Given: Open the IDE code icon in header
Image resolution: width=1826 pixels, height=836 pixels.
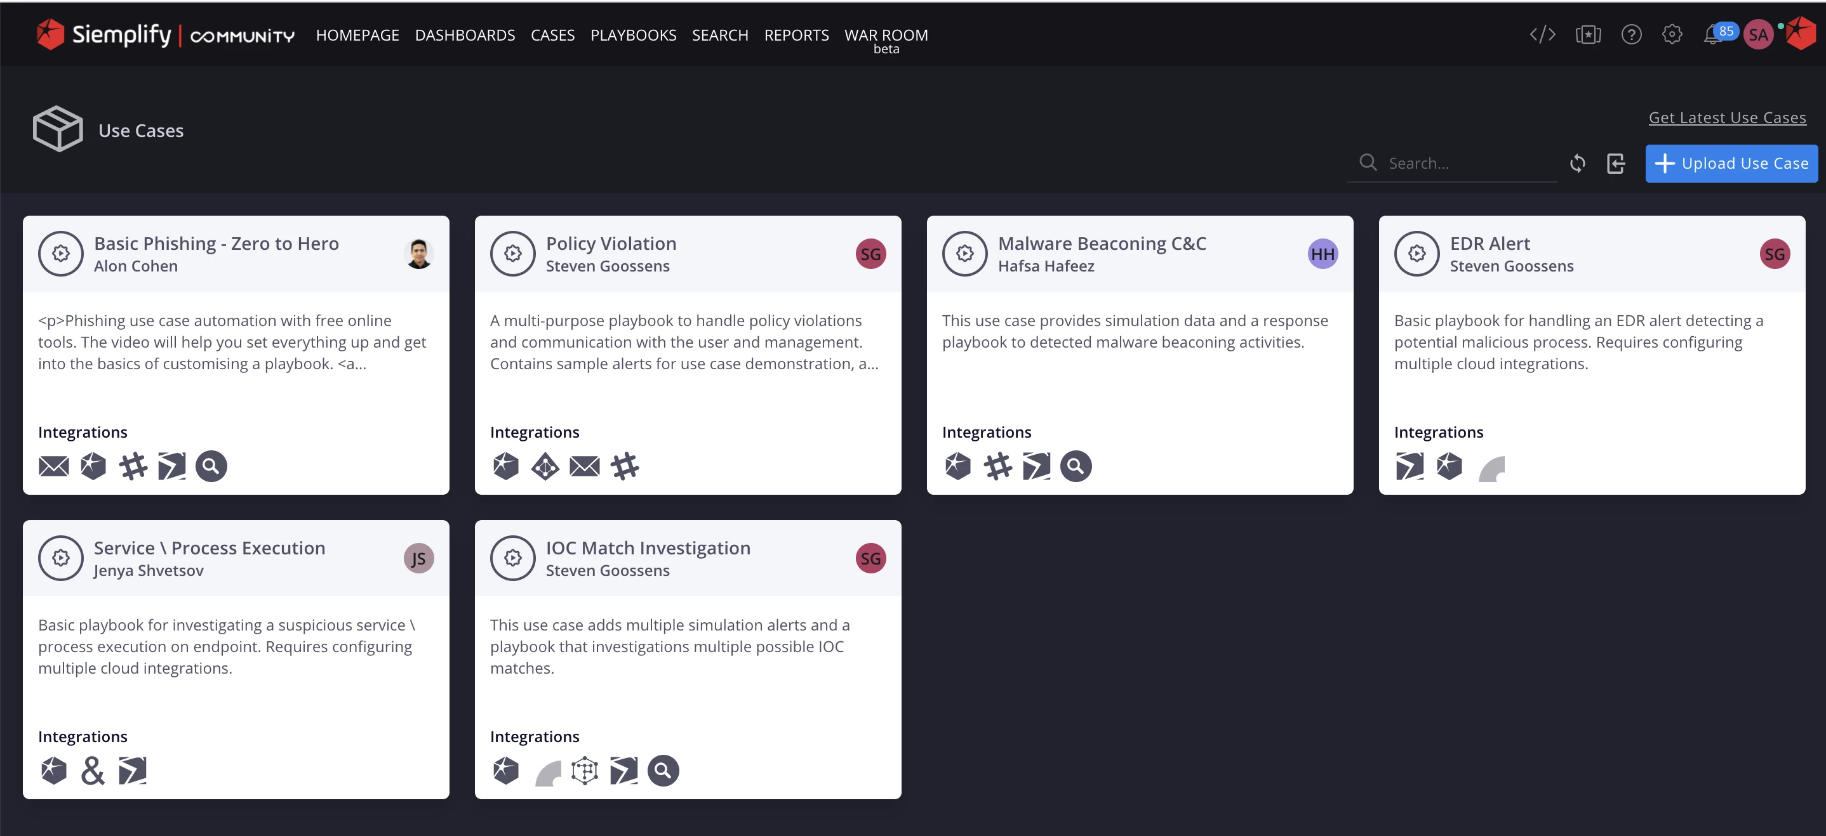Looking at the screenshot, I should (1542, 35).
